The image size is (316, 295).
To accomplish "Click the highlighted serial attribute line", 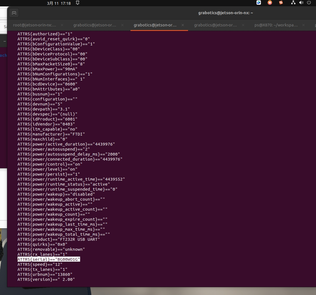I will point(49,259).
